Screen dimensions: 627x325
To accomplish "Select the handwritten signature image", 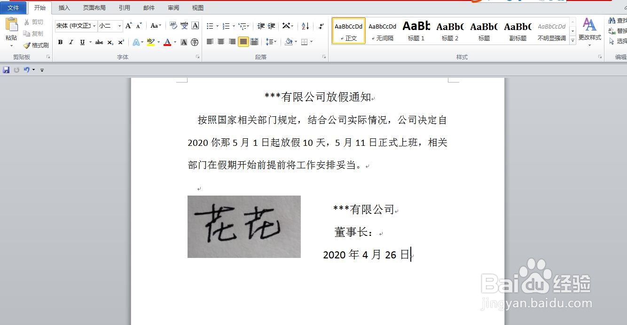I will tap(244, 227).
